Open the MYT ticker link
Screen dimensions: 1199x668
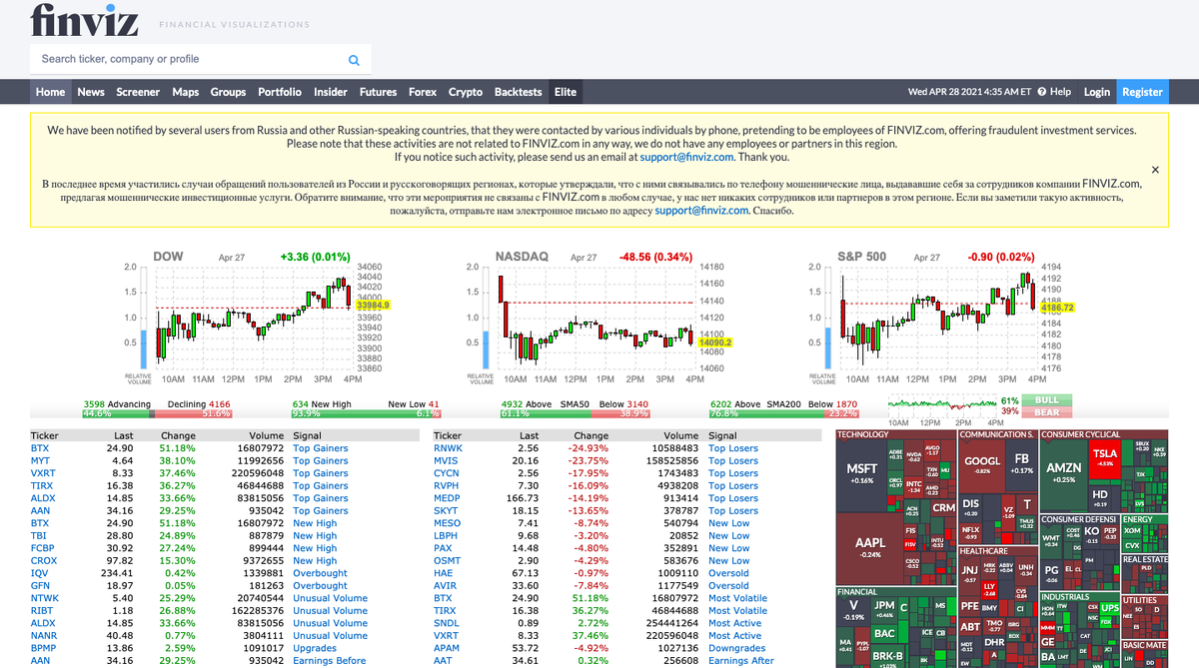pos(40,461)
